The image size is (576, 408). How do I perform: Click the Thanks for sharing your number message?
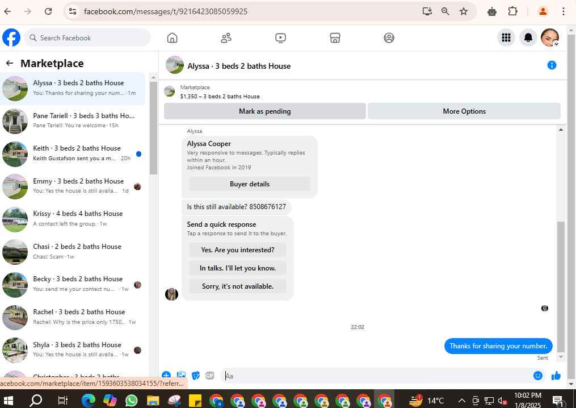[498, 346]
